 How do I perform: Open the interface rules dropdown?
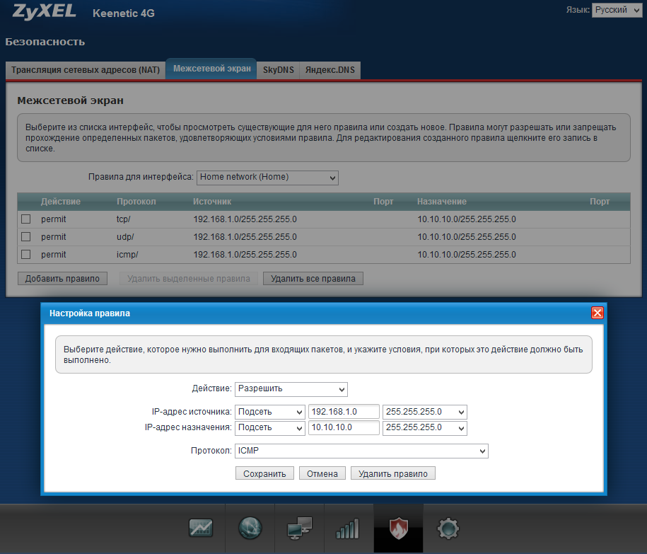(x=267, y=177)
